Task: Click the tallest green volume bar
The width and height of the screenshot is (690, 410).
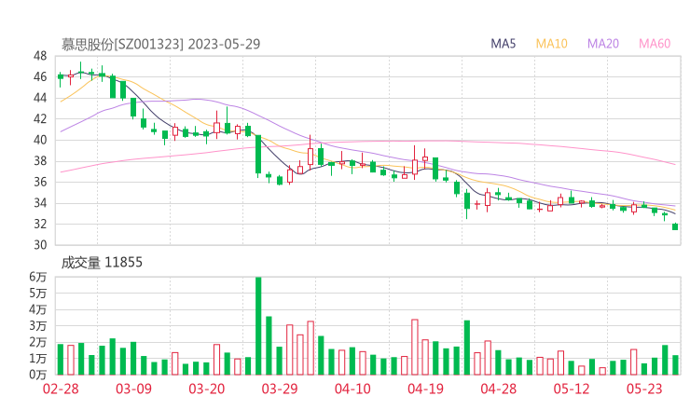Action: (x=258, y=326)
